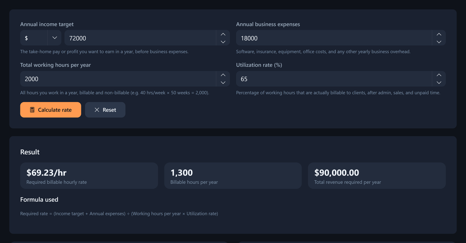Click the Total working hours per year label
Screen dimensions: 466x243
click(56, 65)
